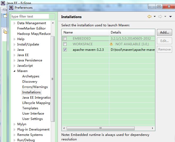Image resolution: width=175 pixels, height=142 pixels.
Task: Select Lifecycle Mapping under Maven
Action: click(x=36, y=103)
